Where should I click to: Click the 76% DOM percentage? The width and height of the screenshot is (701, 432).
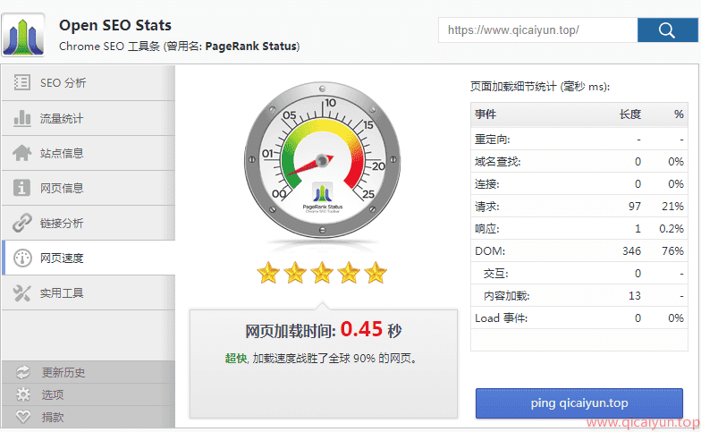672,250
